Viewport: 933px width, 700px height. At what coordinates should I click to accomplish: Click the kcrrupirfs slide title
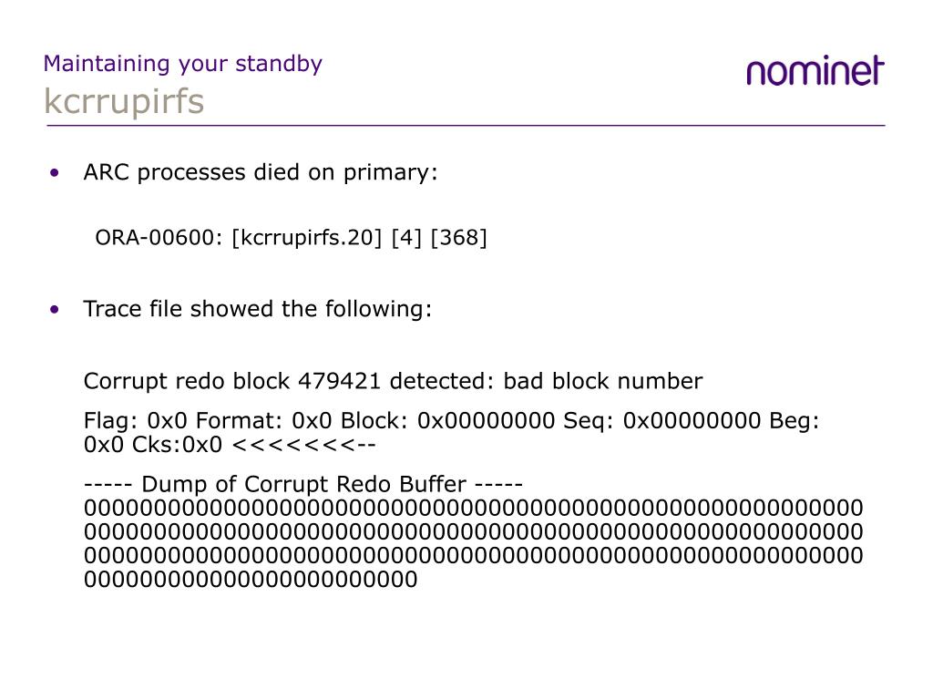click(124, 101)
